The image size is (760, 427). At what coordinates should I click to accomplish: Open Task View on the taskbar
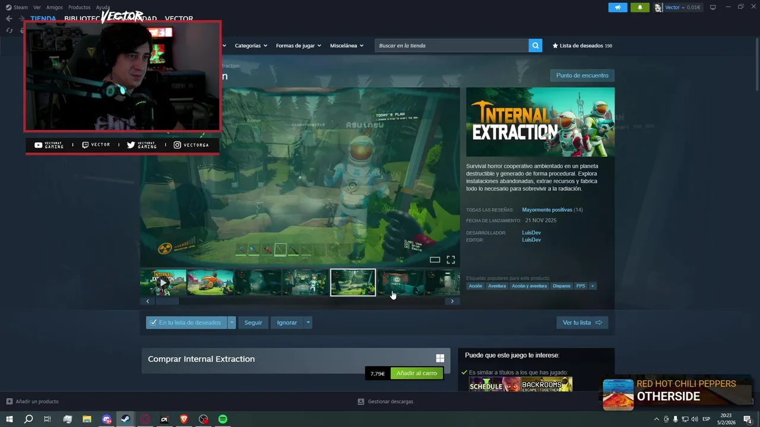pyautogui.click(x=47, y=419)
